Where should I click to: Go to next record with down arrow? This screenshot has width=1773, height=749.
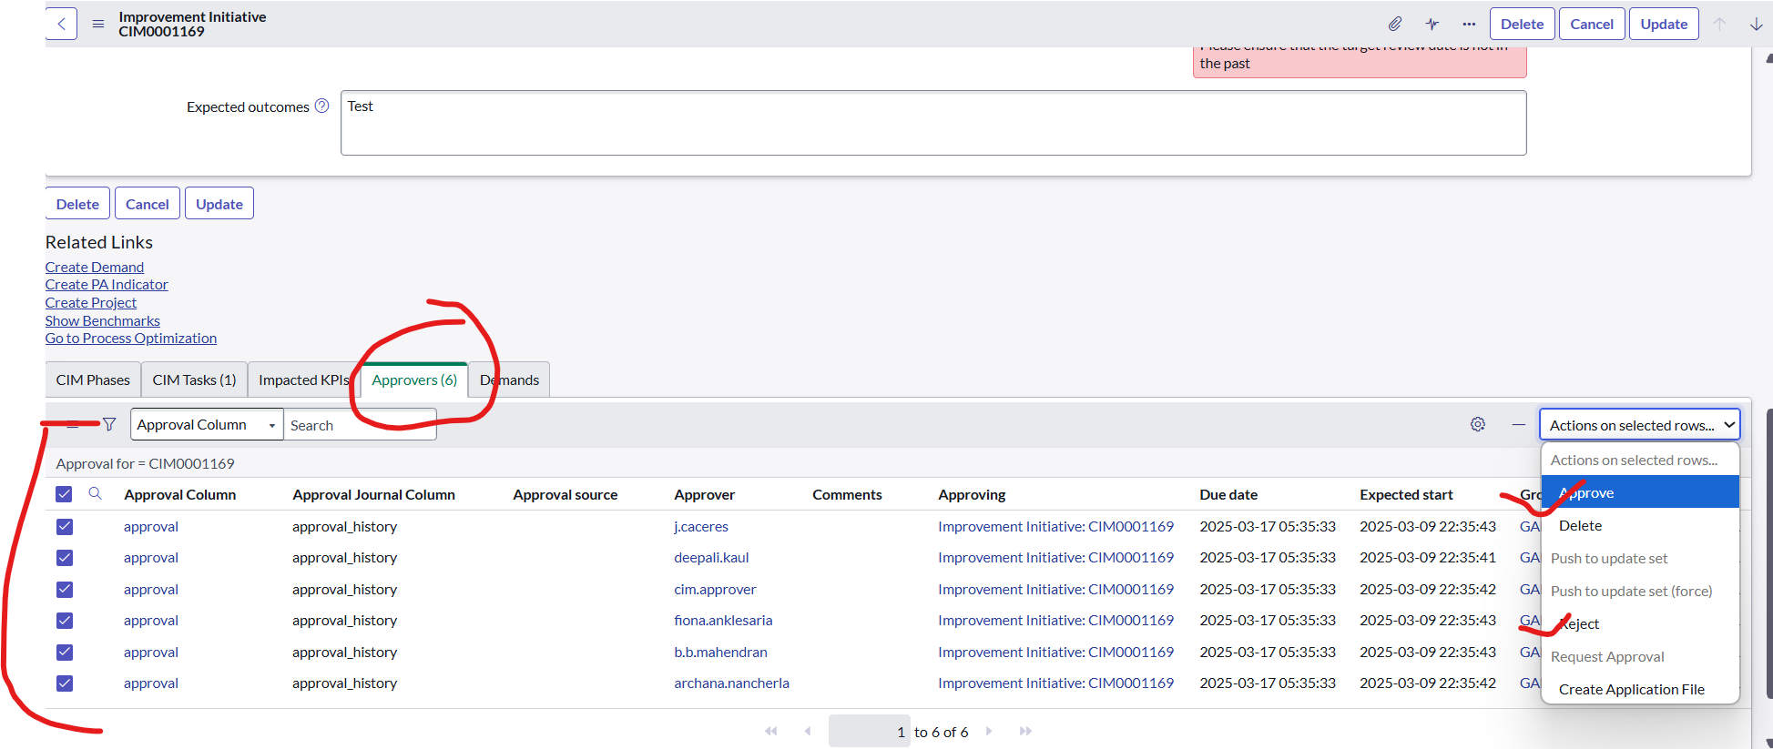(1756, 24)
